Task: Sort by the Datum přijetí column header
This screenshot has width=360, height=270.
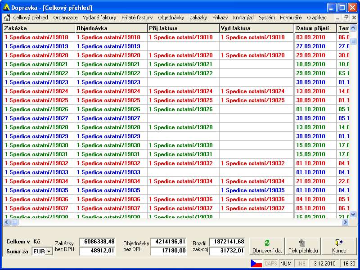Action: 315,28
